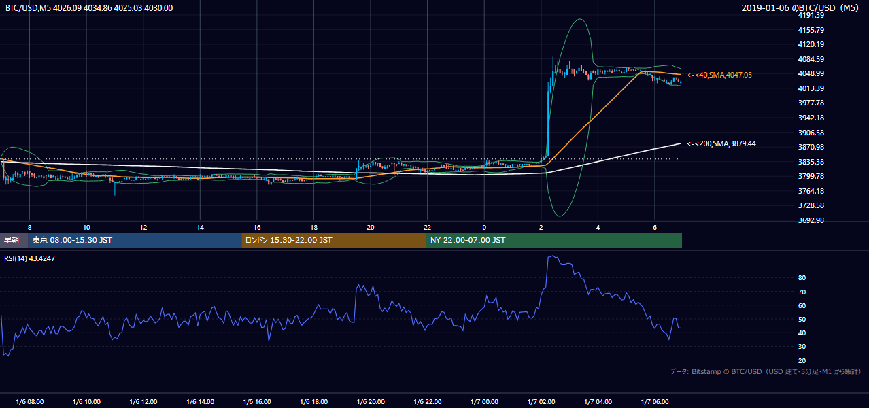The height and width of the screenshot is (408, 869).
Task: Click the 1/7 00:00 time label
Action: coord(484,402)
